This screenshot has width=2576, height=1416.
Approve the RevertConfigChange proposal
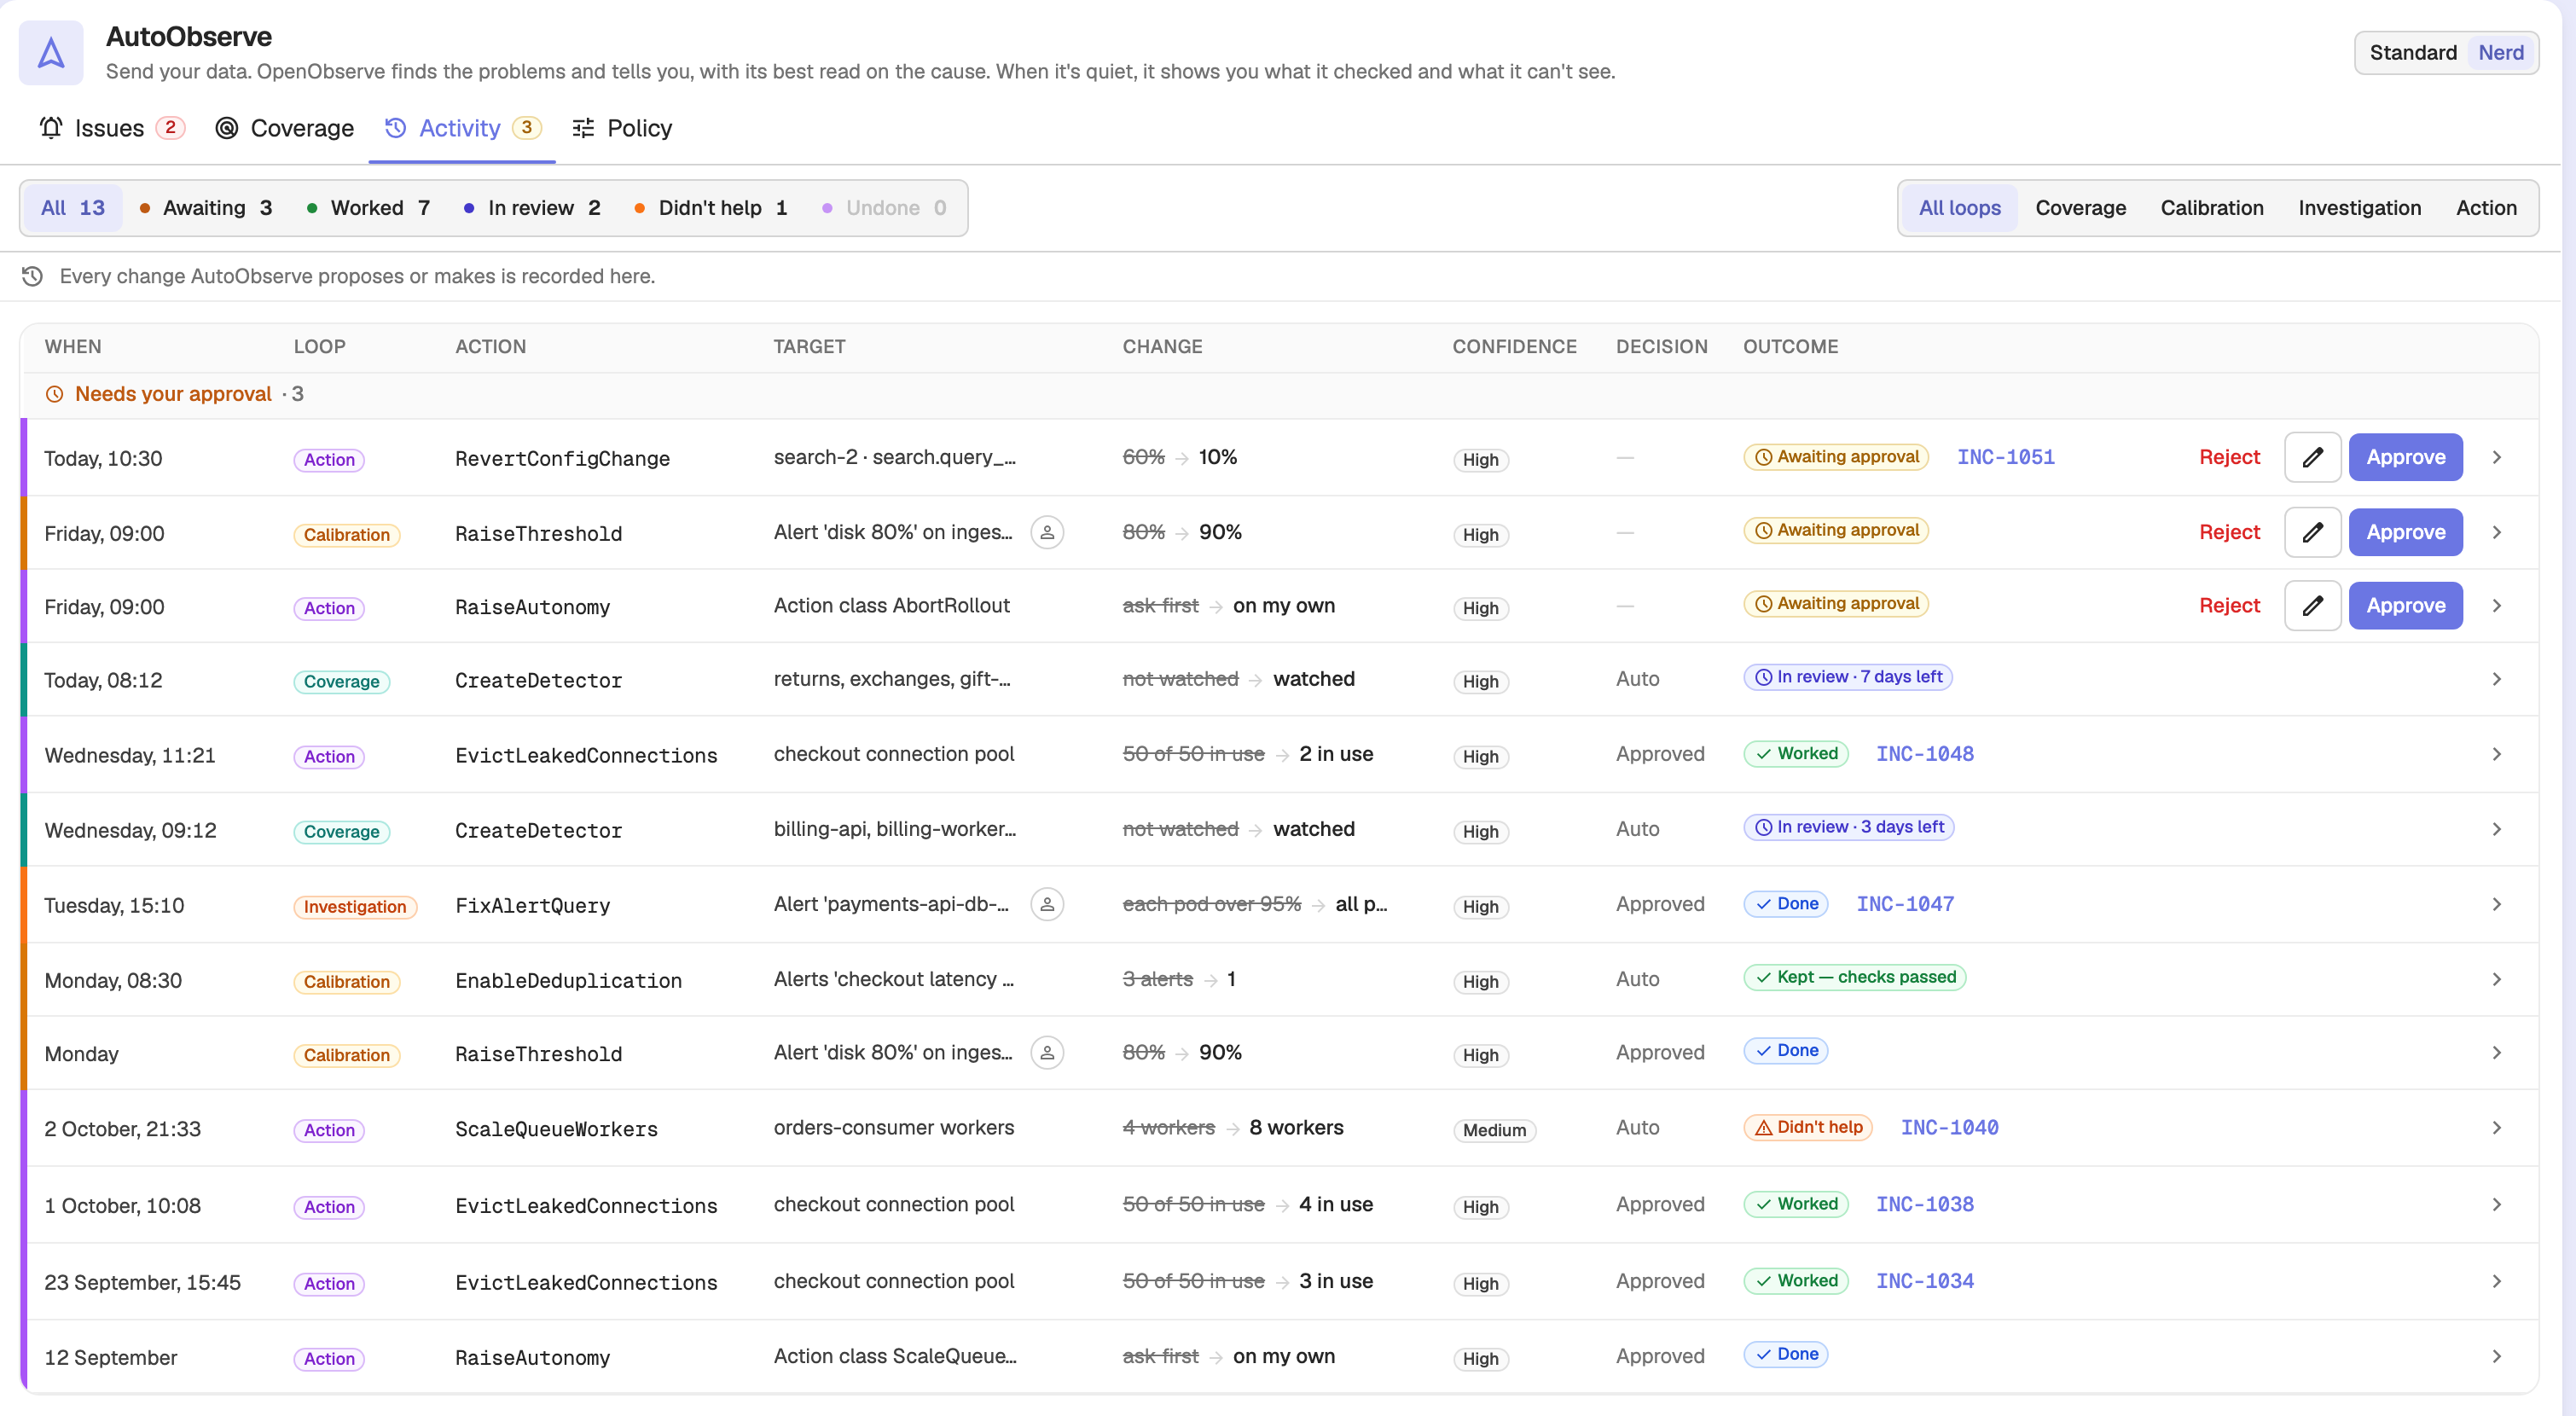(x=2405, y=457)
